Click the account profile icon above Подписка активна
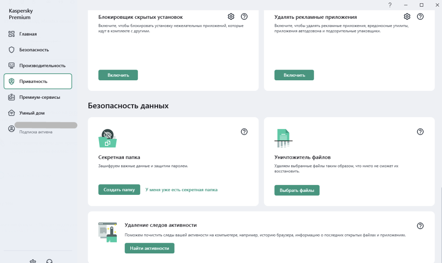 click(11, 129)
